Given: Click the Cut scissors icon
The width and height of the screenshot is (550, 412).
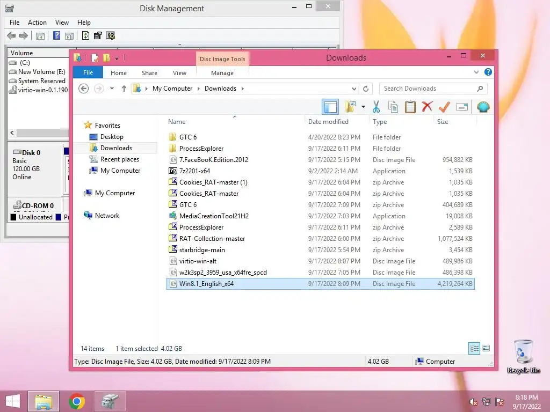Looking at the screenshot, I should 376,107.
